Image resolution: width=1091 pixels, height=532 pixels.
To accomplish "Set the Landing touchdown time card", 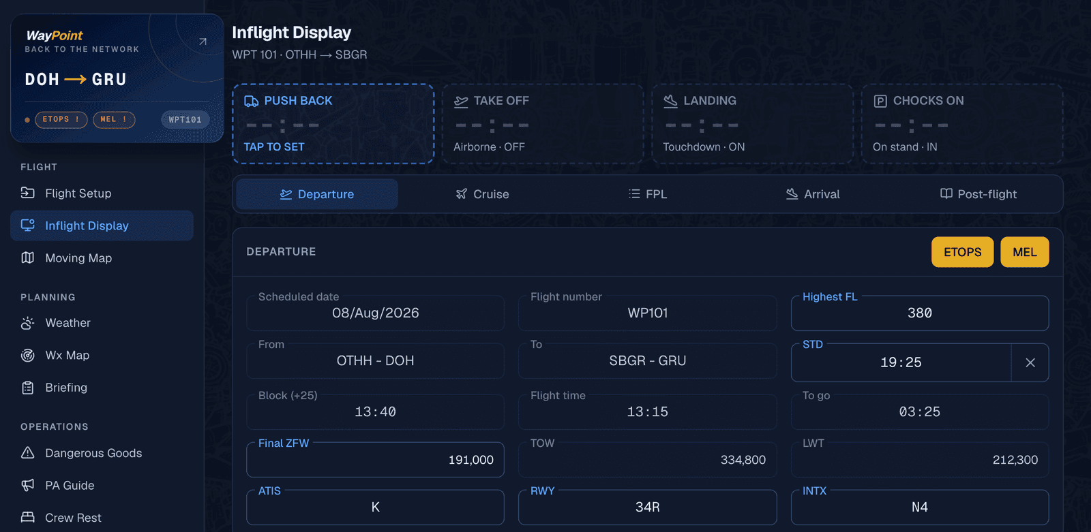I will point(753,124).
